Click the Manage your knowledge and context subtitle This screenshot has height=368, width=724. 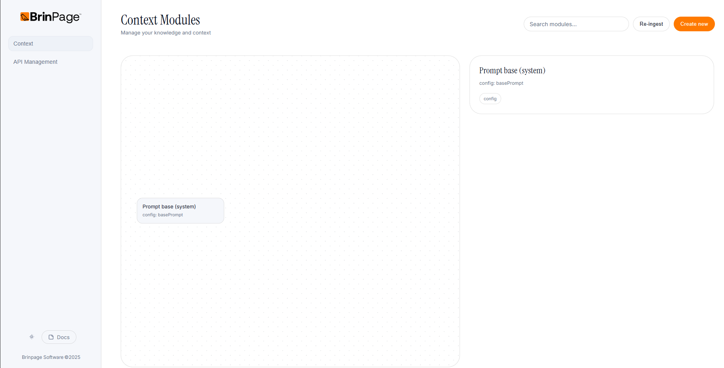click(165, 33)
